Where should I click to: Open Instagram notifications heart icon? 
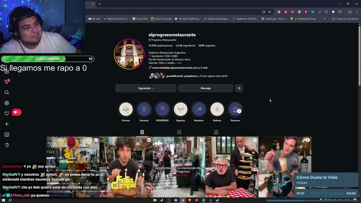click(x=7, y=113)
